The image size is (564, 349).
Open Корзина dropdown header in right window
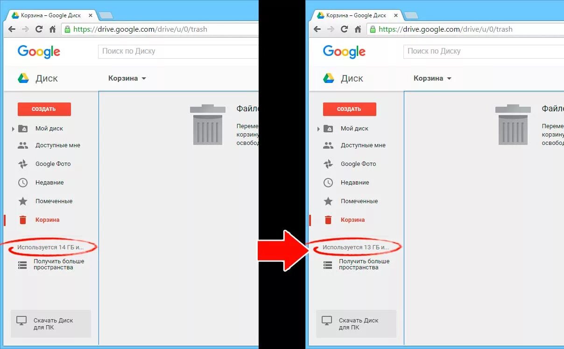tap(432, 78)
